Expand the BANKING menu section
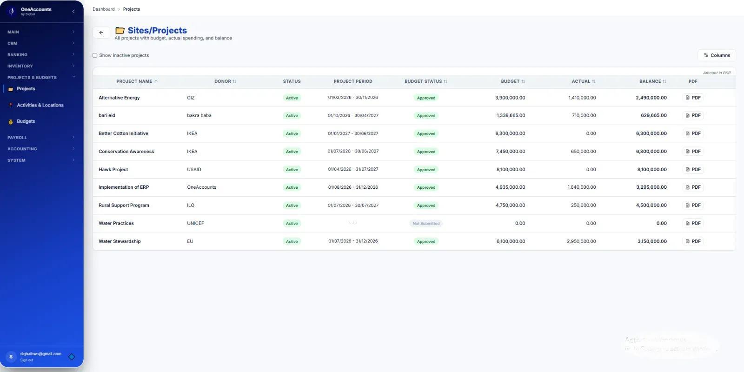 tap(41, 55)
